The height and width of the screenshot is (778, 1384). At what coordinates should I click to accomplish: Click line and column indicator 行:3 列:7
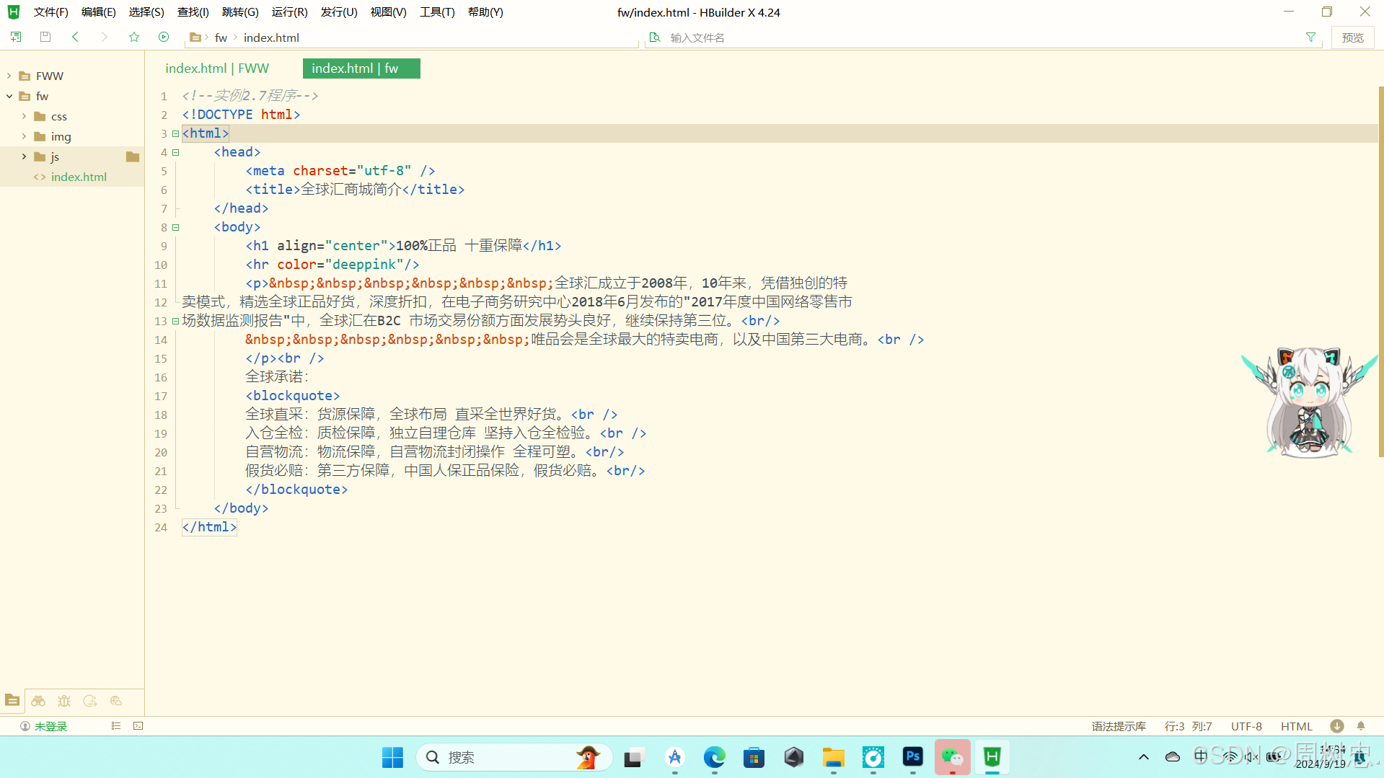(x=1188, y=726)
